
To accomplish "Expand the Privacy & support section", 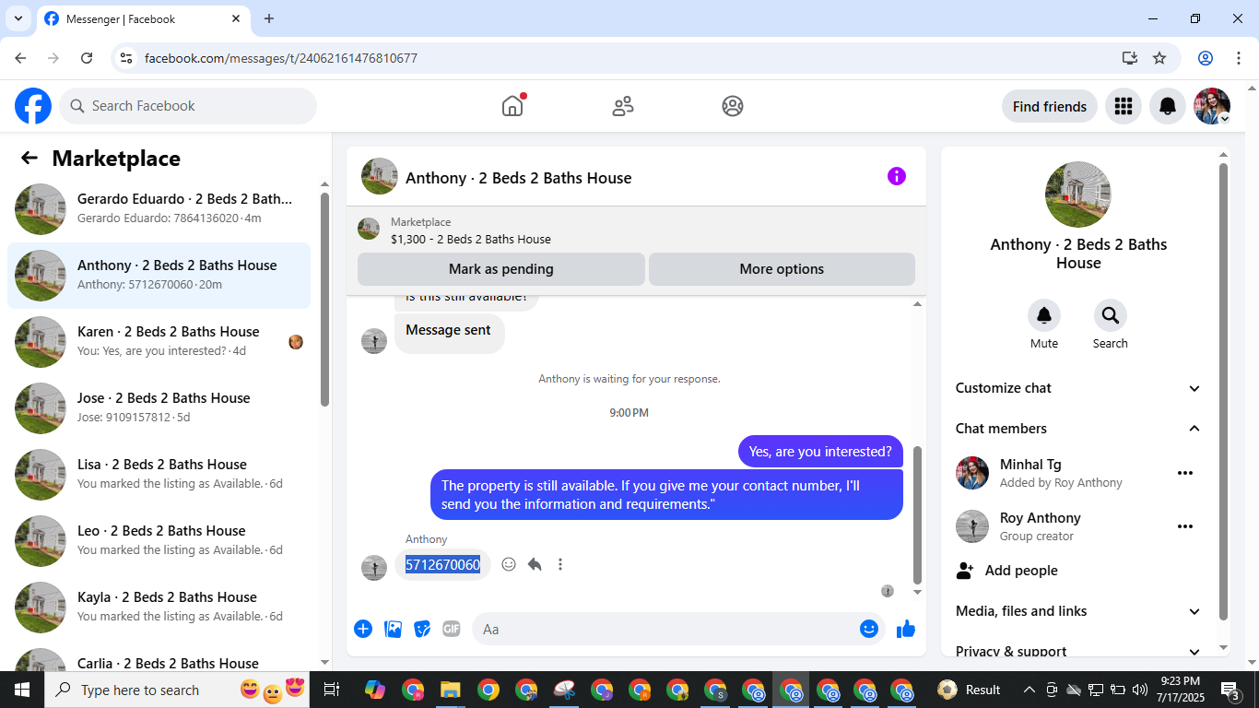I will tap(1078, 651).
